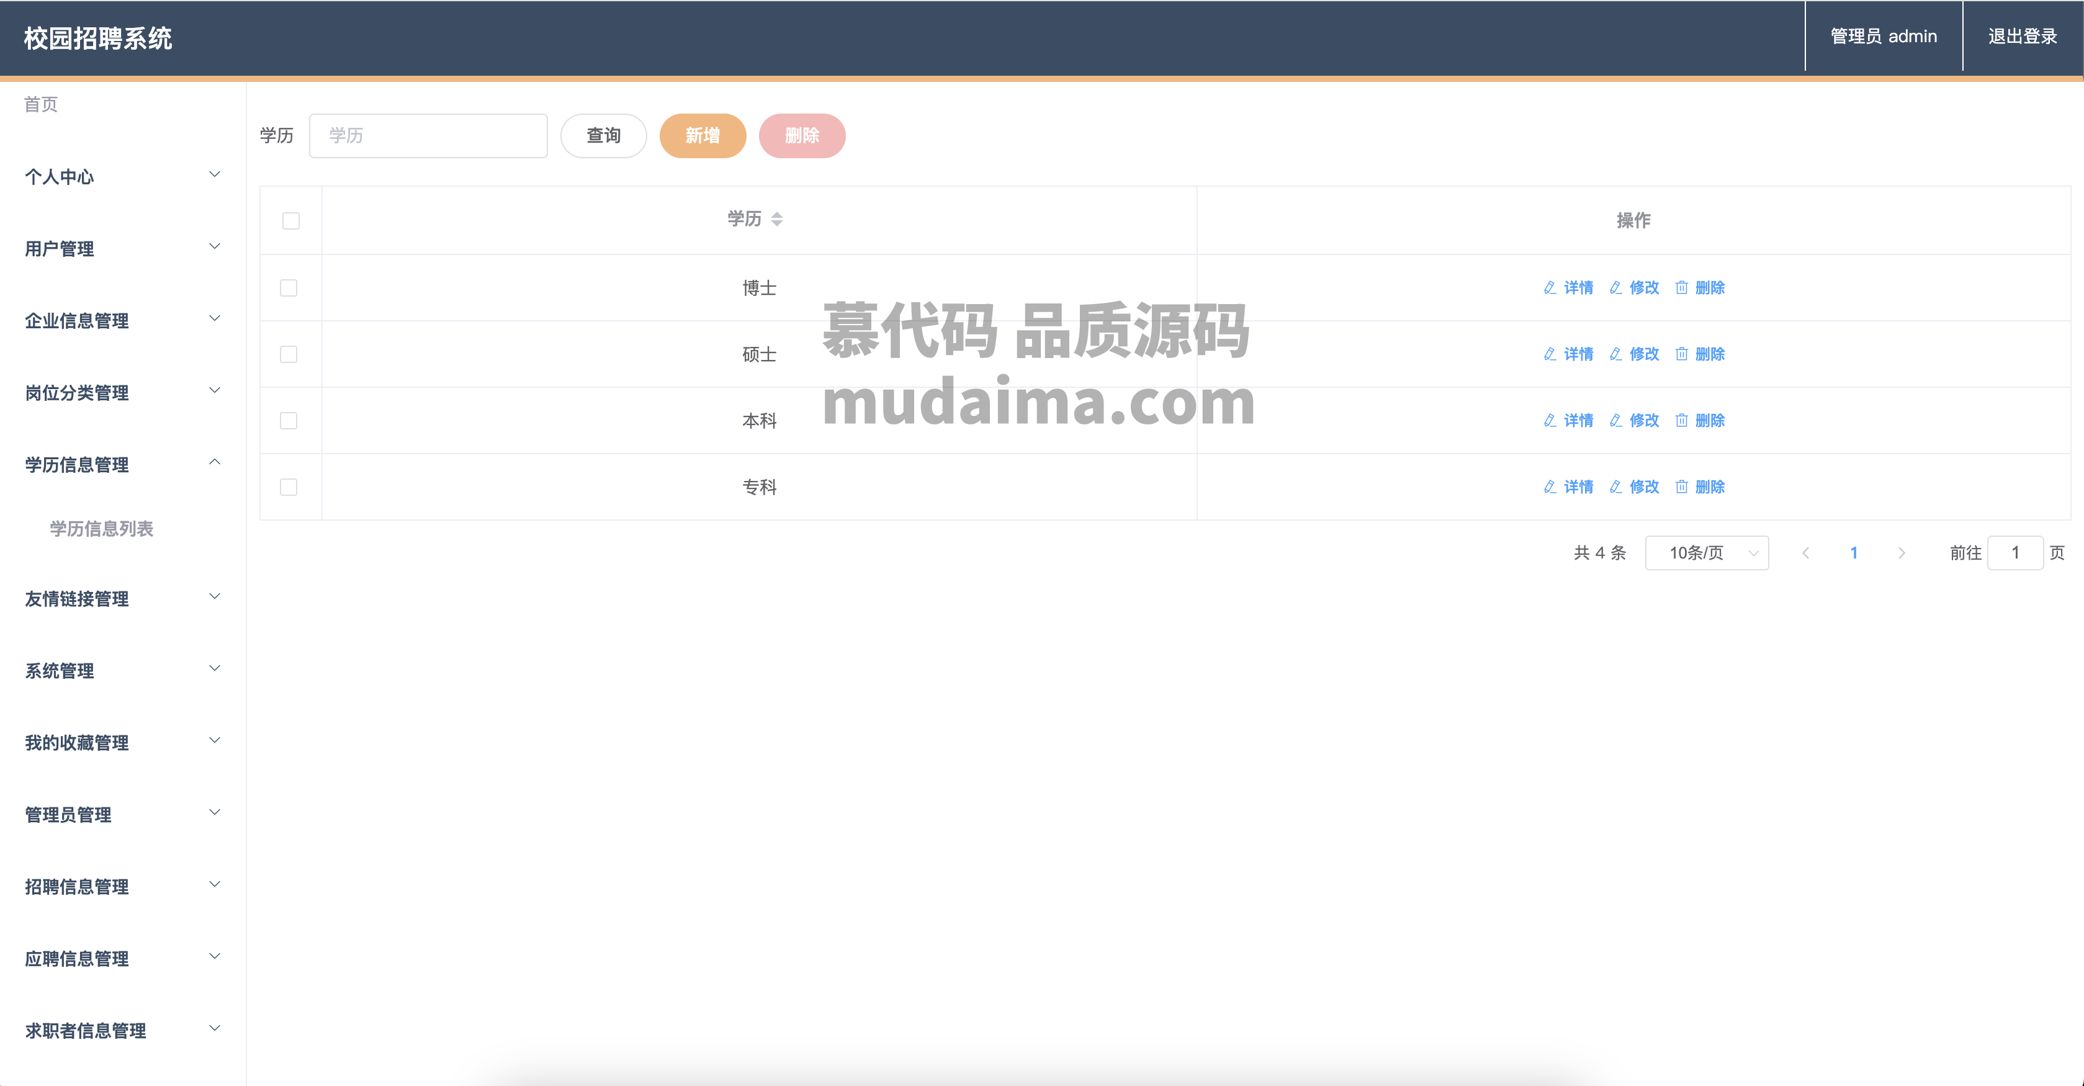Click the trash icon in 博士 row
The image size is (2084, 1086).
pos(1681,288)
